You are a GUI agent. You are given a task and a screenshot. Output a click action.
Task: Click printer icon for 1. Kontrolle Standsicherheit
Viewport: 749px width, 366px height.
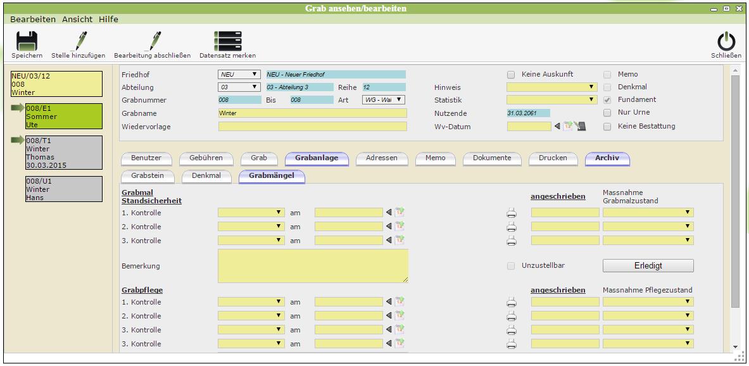pyautogui.click(x=512, y=213)
